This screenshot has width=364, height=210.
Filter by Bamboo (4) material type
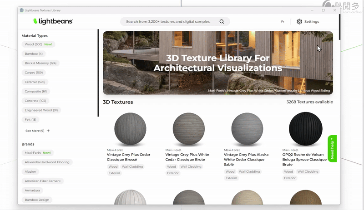coord(34,54)
